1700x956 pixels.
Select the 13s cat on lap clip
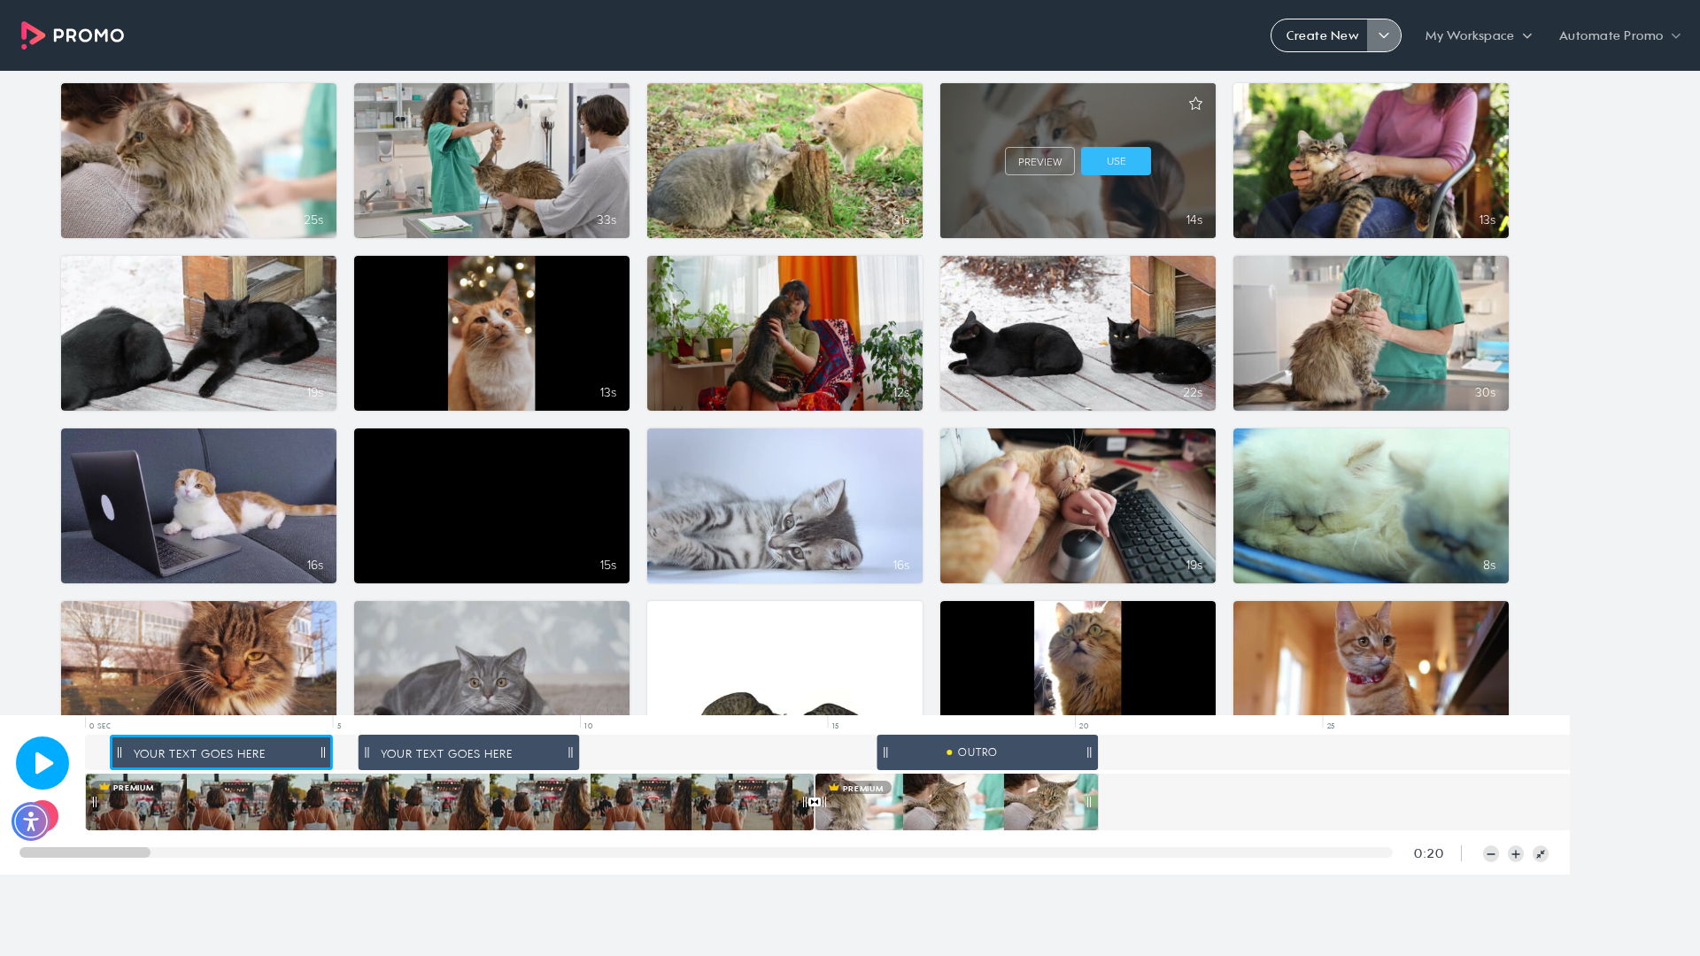[1371, 160]
